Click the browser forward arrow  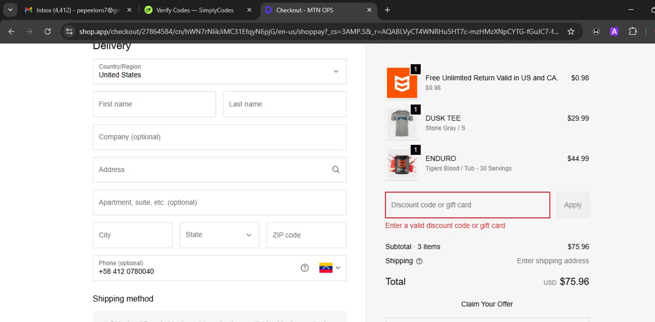click(x=29, y=31)
